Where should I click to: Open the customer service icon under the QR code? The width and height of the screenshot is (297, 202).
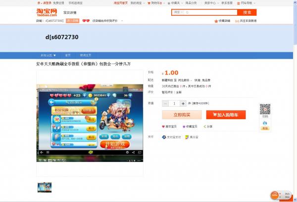(x=265, y=123)
